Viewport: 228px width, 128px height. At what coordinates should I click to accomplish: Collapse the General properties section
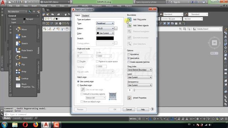click(38, 16)
